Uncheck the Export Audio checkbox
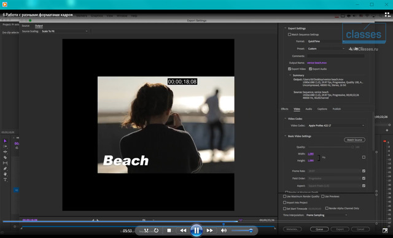The width and height of the screenshot is (393, 238). coord(310,69)
